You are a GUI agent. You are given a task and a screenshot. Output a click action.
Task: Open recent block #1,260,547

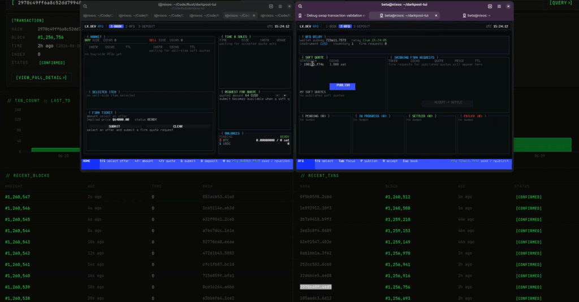(x=18, y=197)
